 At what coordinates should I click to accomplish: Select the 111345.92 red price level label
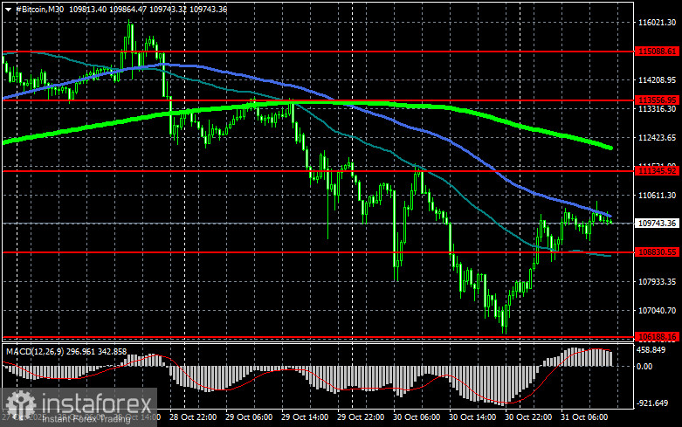[657, 171]
